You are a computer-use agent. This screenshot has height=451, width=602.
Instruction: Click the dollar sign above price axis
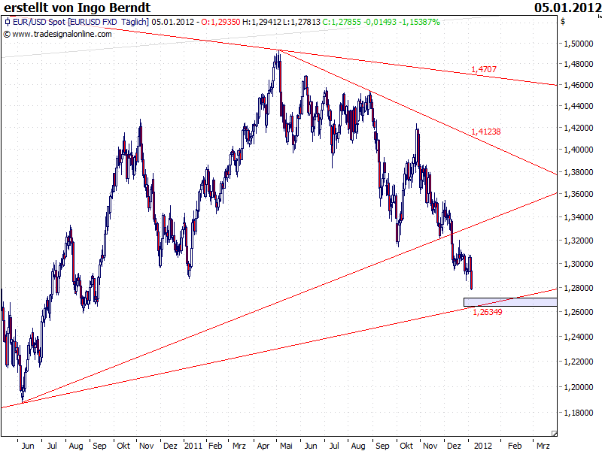tap(563, 22)
